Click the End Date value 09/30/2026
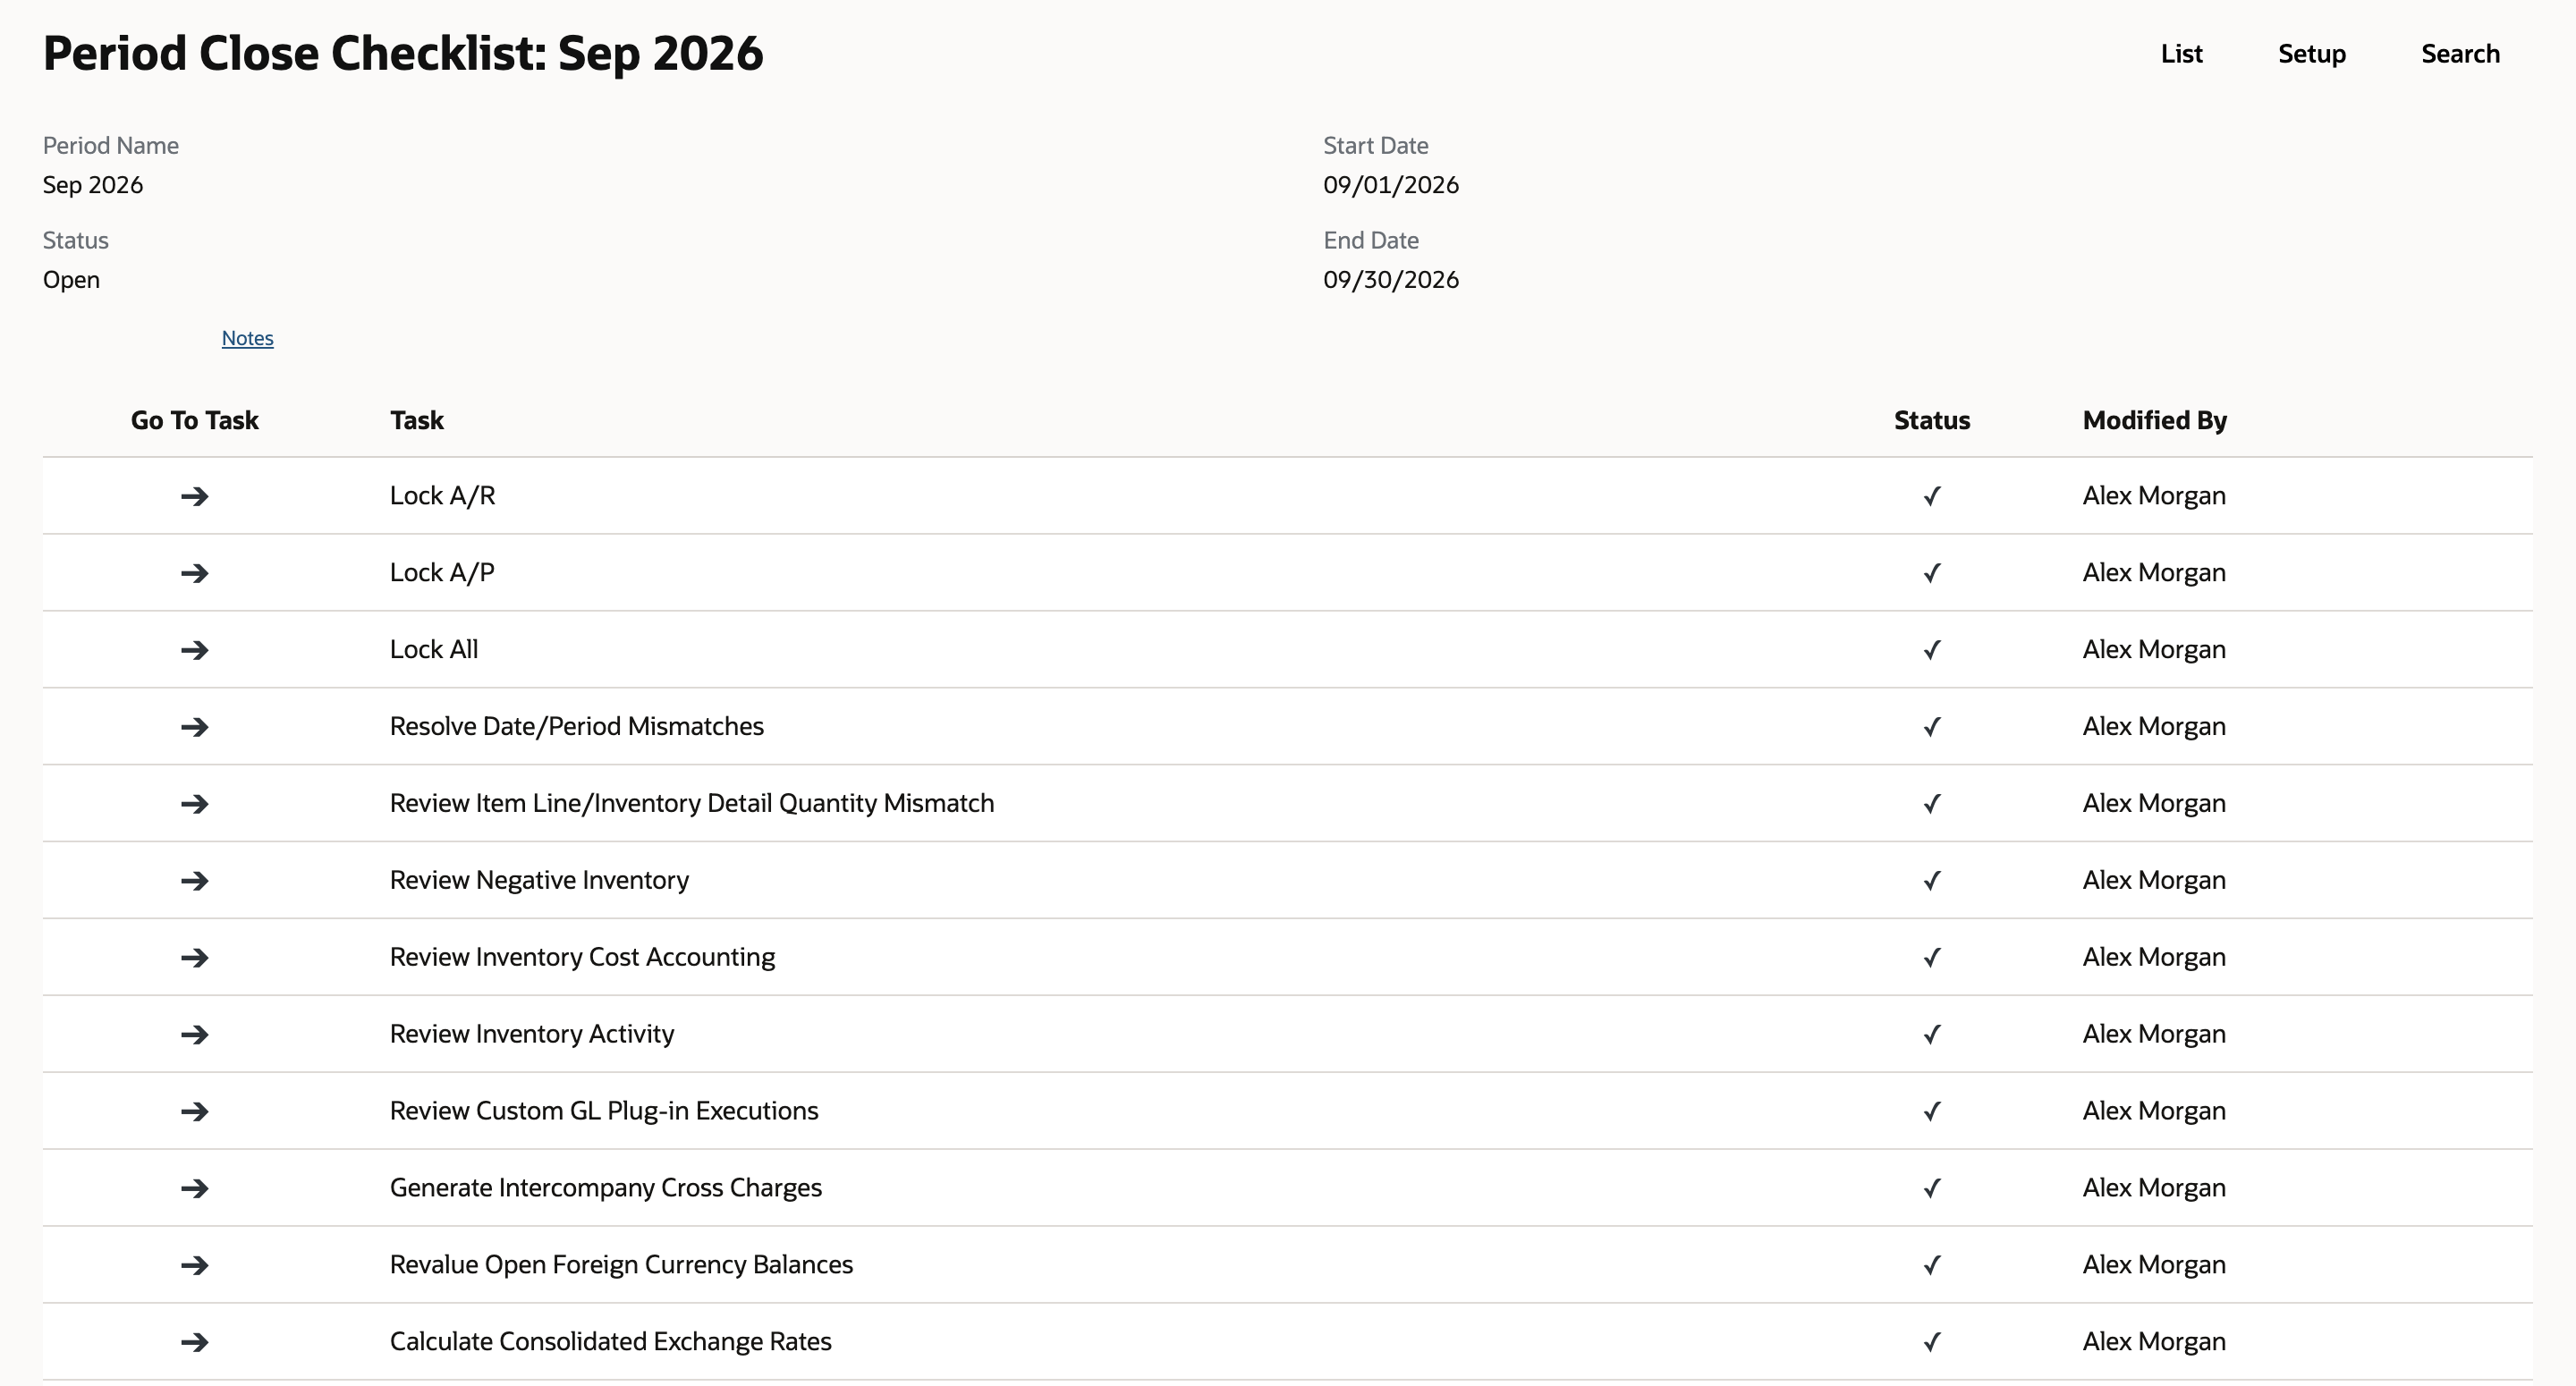 [1391, 280]
